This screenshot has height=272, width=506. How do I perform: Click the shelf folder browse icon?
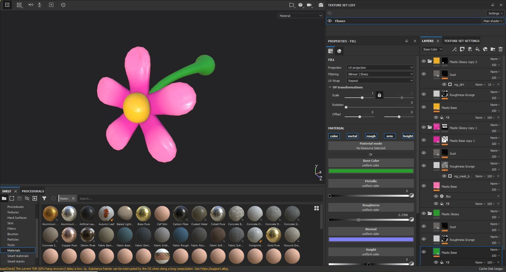(4, 198)
